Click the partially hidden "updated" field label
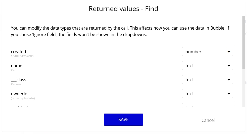Image resolution: width=247 pixels, height=134 pixels. point(19,107)
